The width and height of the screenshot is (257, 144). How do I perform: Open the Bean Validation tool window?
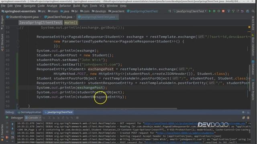(x=253, y=45)
